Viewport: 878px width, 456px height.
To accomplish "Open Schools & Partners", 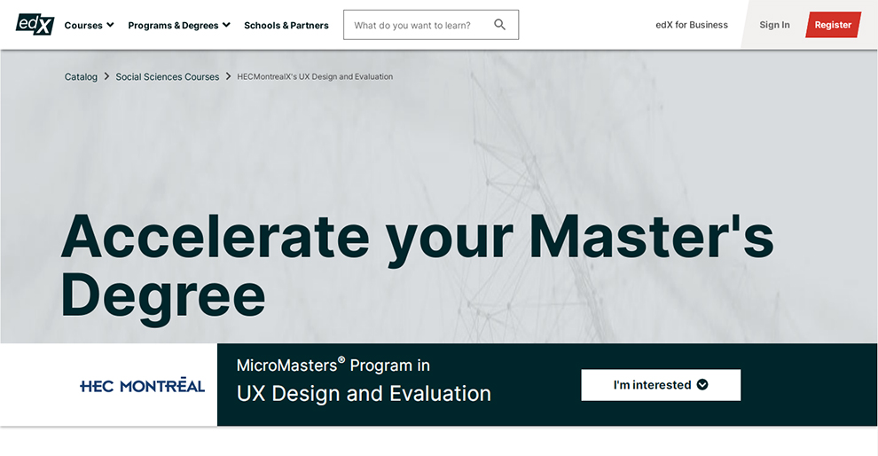I will coord(286,25).
